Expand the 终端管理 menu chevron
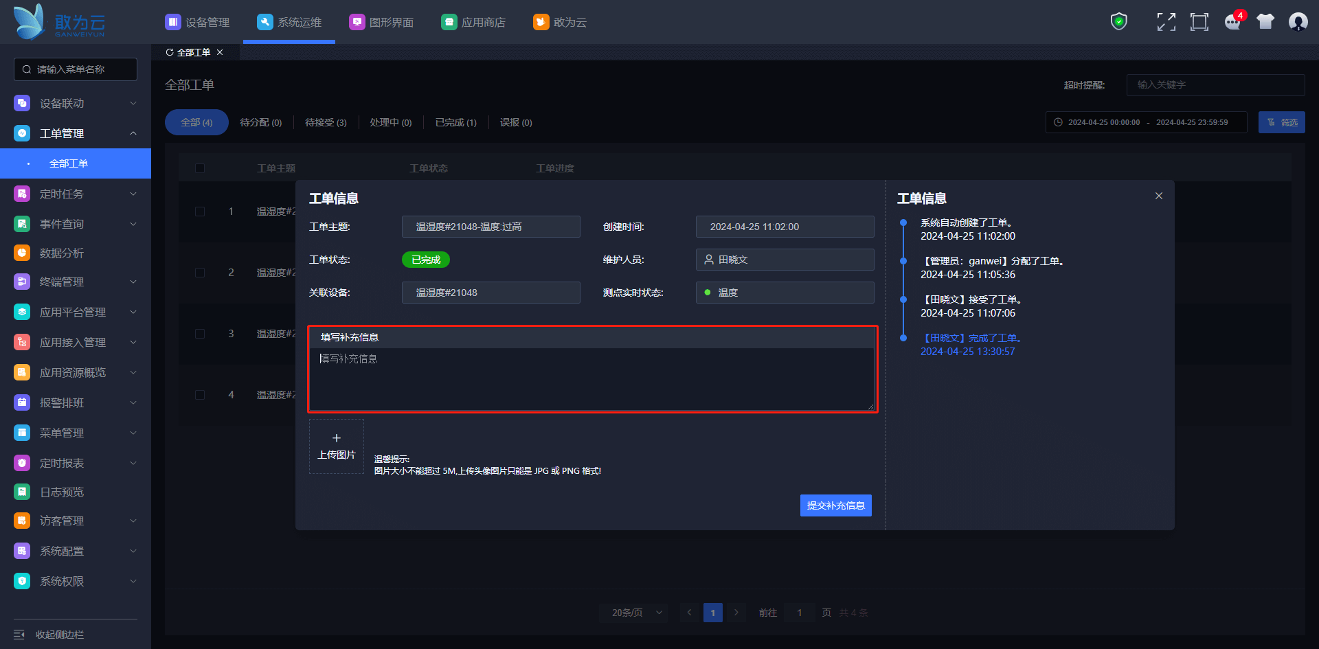Screen dimensions: 1319x649 coord(133,282)
